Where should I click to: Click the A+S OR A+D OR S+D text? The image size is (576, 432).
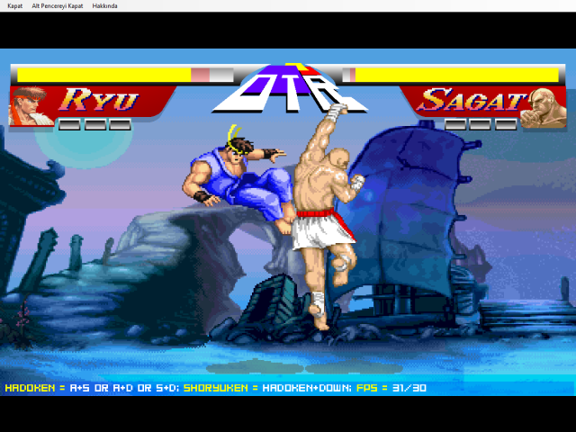click(x=124, y=388)
